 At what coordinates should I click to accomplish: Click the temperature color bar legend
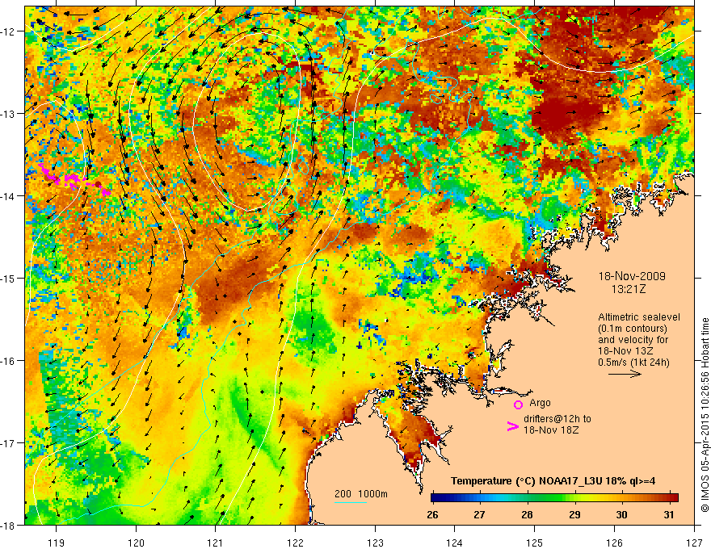[x=554, y=497]
